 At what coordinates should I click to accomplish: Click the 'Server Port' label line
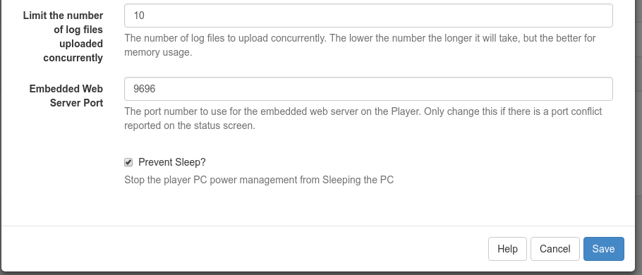pos(77,103)
